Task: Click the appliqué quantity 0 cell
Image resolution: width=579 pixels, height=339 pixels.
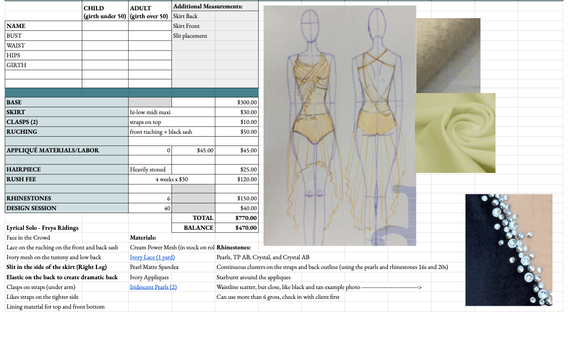Action: (150, 150)
